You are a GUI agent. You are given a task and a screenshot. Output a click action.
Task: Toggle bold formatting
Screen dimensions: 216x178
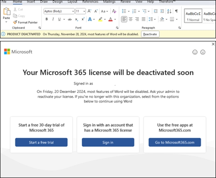[x=46, y=19]
